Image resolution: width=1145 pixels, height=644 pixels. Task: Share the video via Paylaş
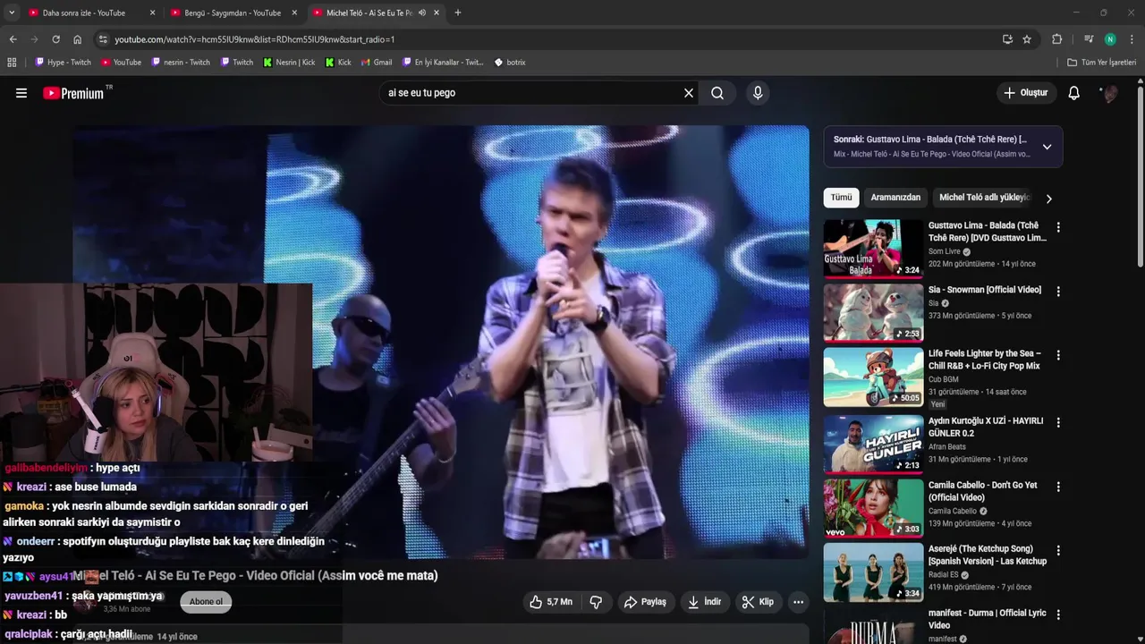click(x=645, y=602)
